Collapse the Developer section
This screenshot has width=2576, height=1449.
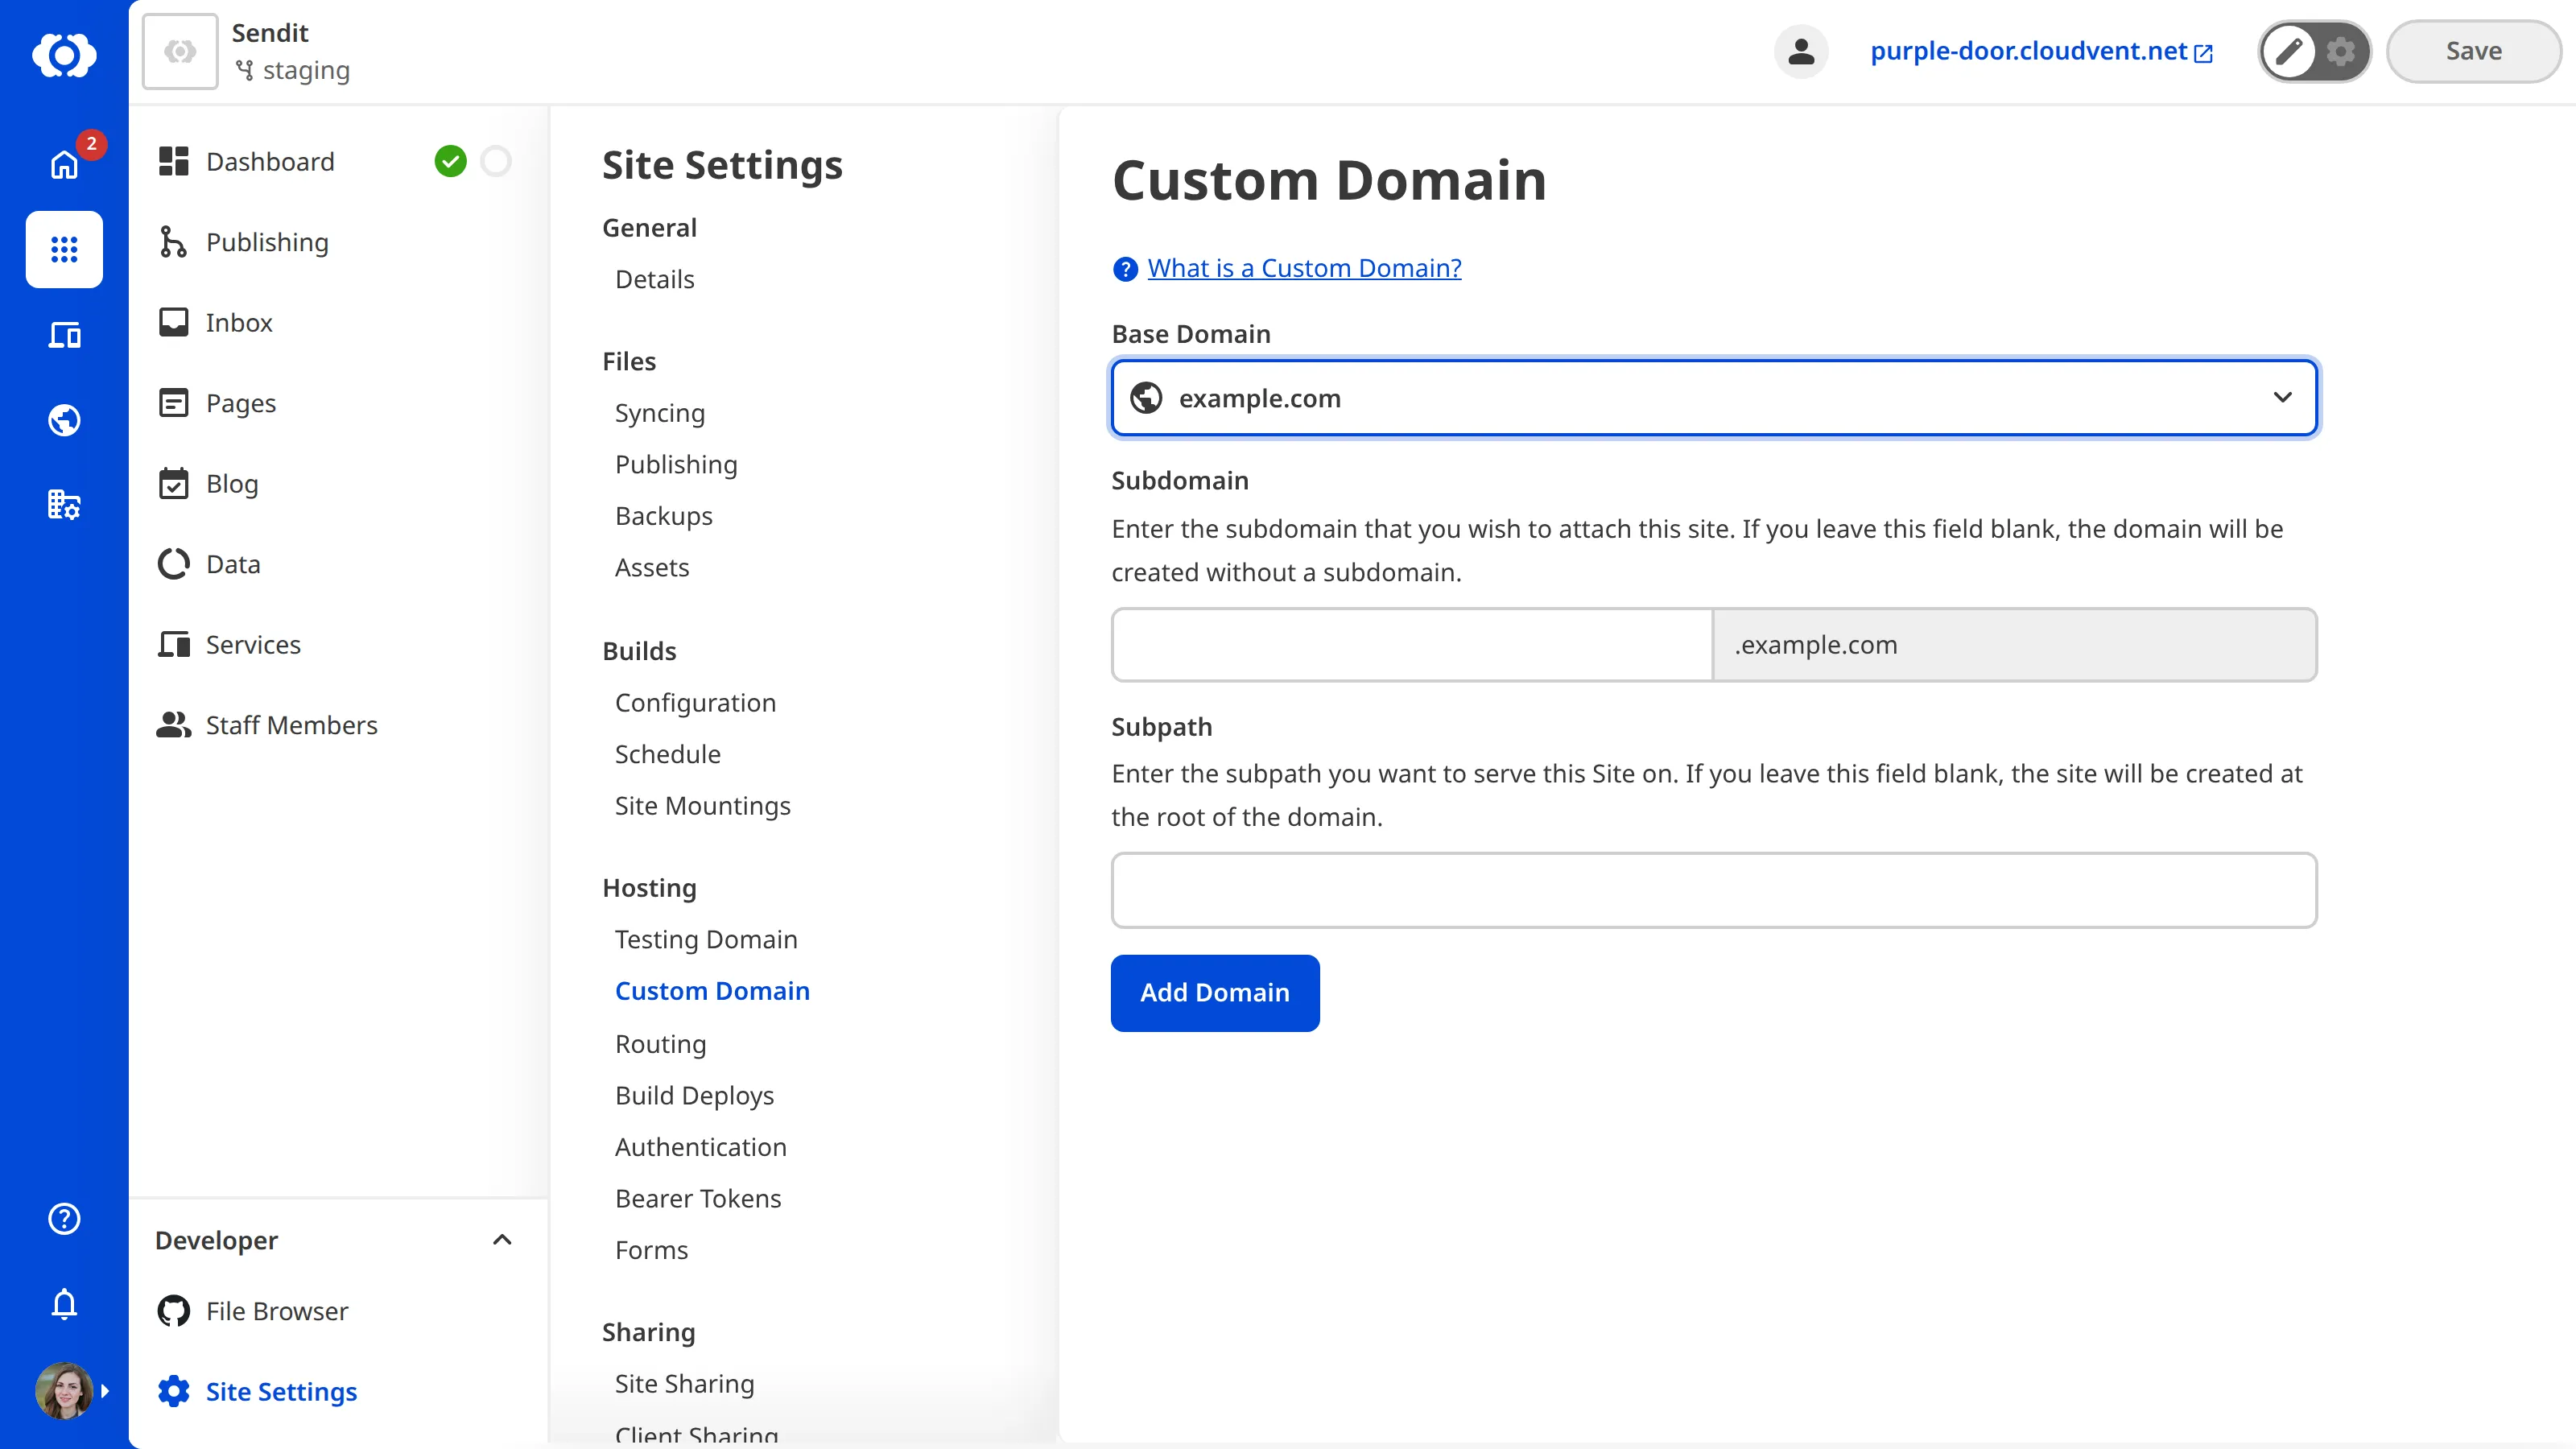coord(502,1240)
